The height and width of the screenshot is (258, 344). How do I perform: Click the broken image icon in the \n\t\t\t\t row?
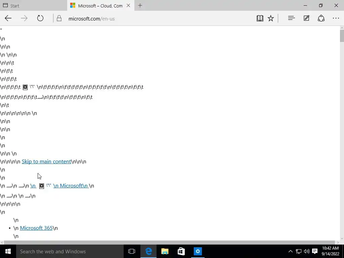point(25,87)
